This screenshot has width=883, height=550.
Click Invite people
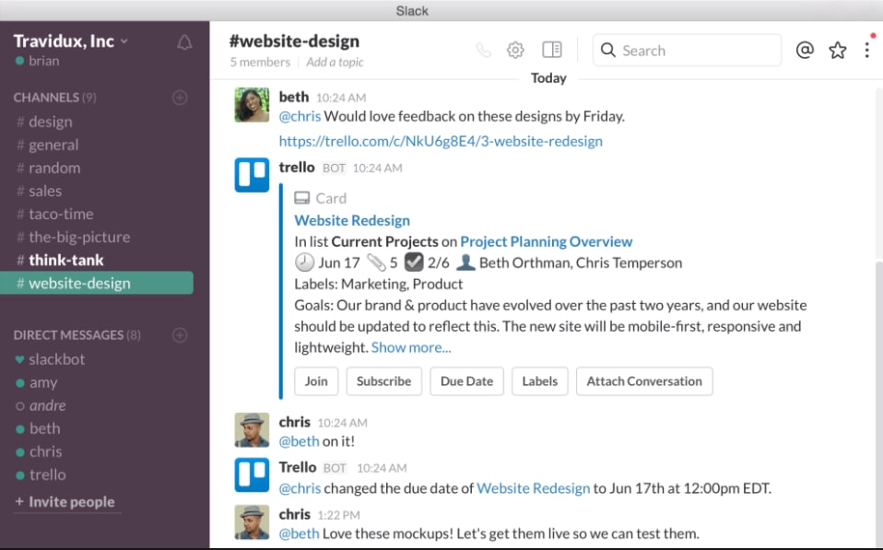(x=65, y=501)
